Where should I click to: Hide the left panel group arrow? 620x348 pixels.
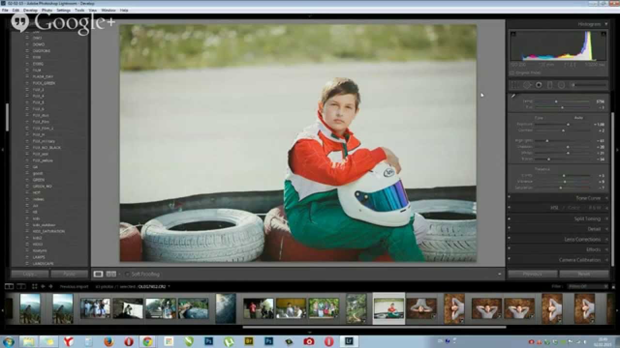click(2, 149)
